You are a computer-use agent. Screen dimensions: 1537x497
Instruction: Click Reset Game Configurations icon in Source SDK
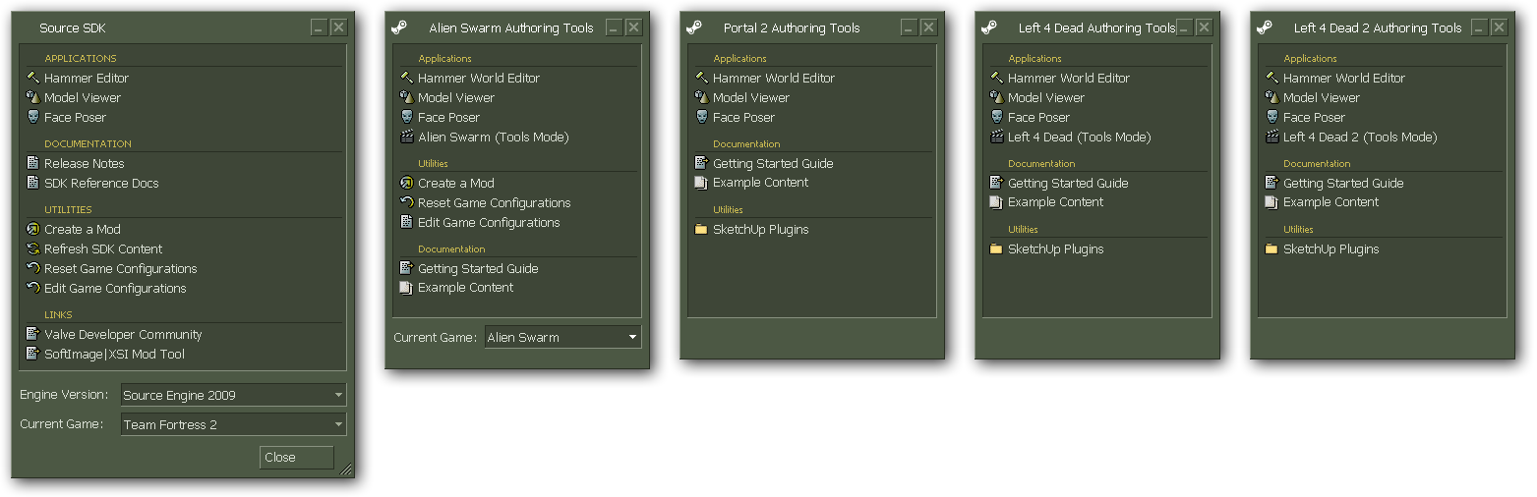tap(32, 268)
